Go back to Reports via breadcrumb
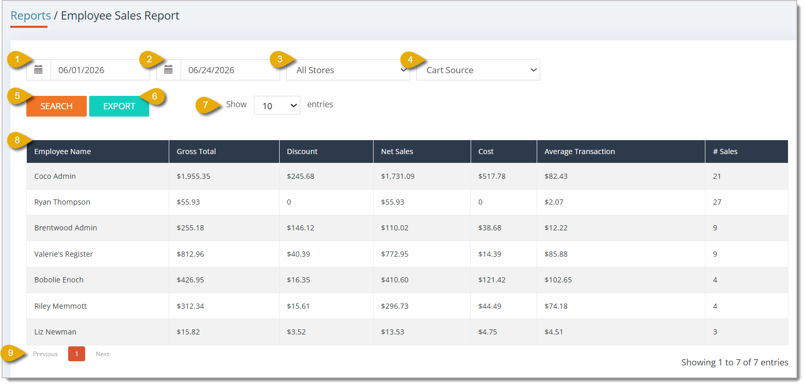The image size is (805, 386). (x=30, y=16)
